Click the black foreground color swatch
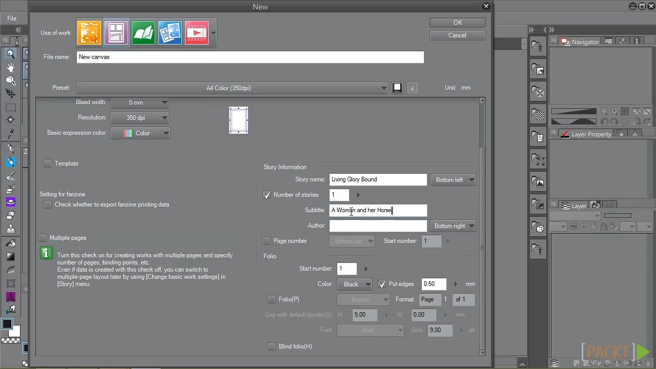This screenshot has width=656, height=369. pos(7,324)
